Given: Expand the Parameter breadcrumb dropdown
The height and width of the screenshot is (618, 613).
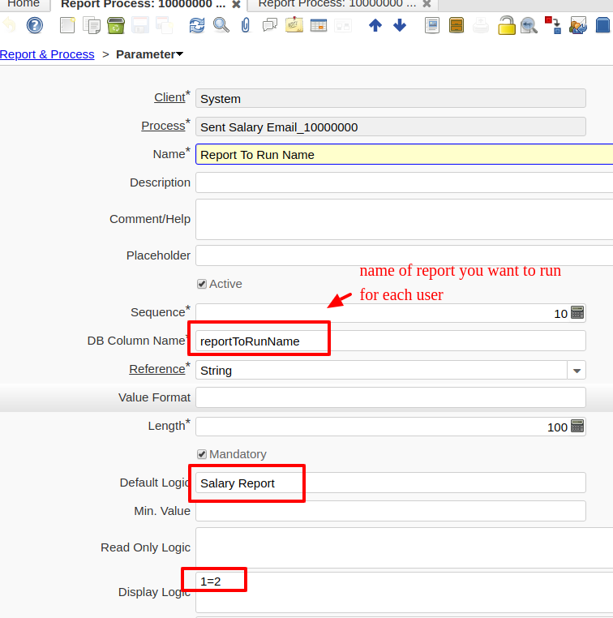Looking at the screenshot, I should click(x=179, y=54).
